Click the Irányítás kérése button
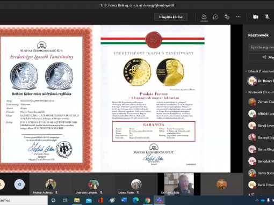Screen dimensions: 274x205 pyautogui.click(x=171, y=17)
